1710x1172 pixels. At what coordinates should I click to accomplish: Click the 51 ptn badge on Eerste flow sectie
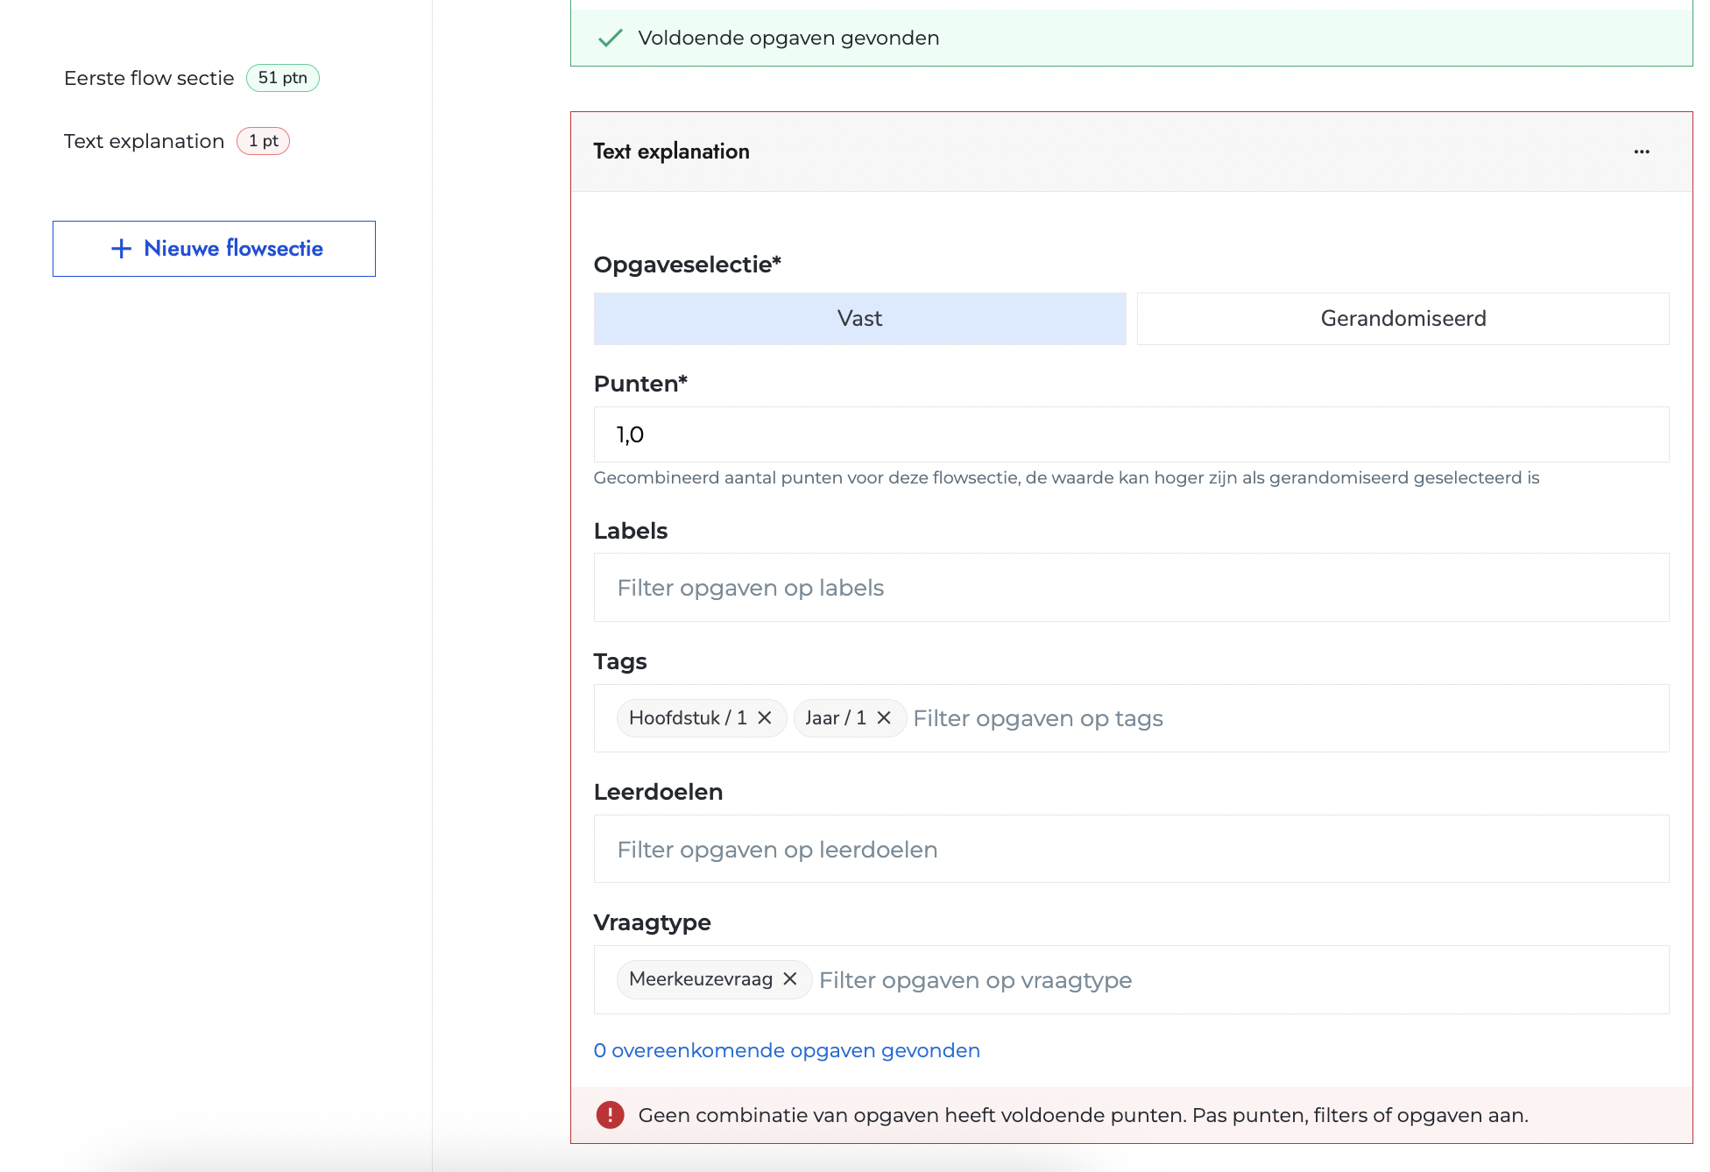coord(282,77)
